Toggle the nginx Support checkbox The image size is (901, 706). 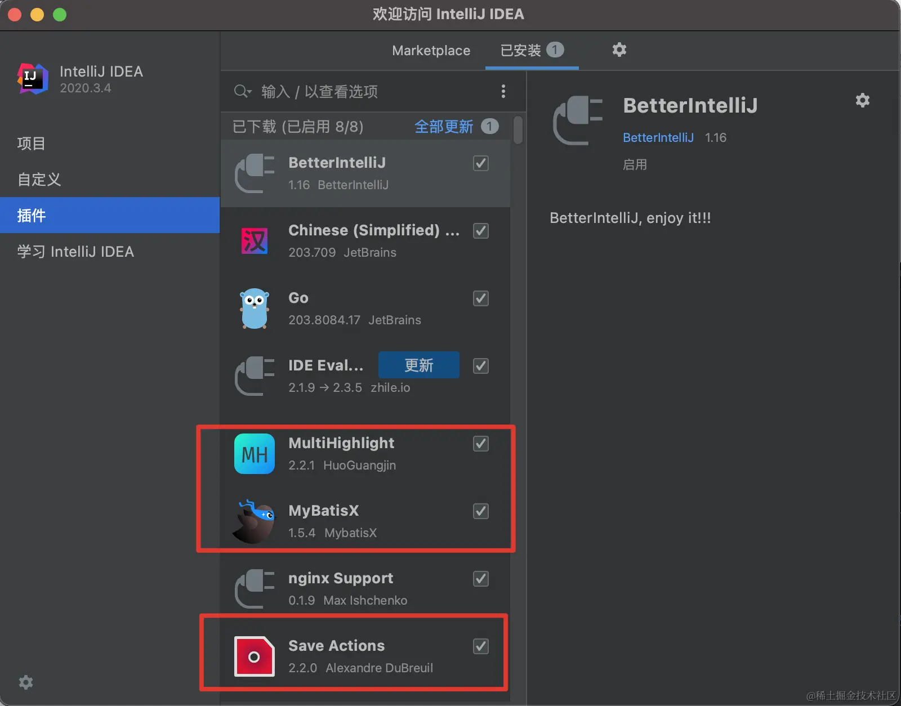click(x=481, y=579)
